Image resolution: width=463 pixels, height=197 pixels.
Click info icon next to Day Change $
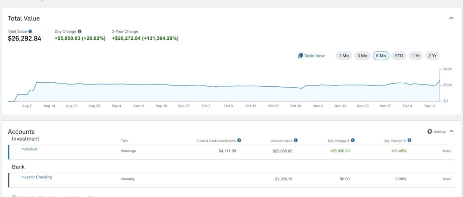pos(353,141)
